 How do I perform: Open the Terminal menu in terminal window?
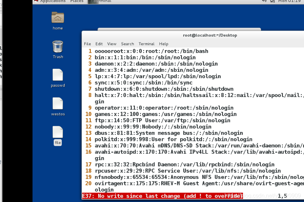coord(146,44)
